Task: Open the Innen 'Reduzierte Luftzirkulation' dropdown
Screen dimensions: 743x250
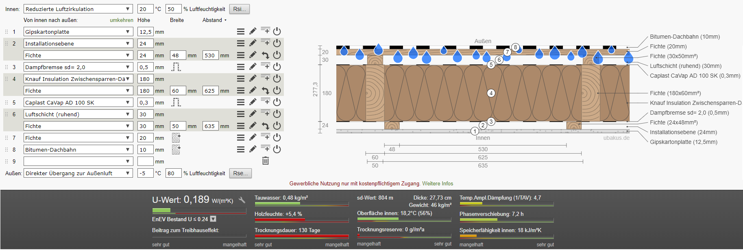Action: [x=78, y=9]
